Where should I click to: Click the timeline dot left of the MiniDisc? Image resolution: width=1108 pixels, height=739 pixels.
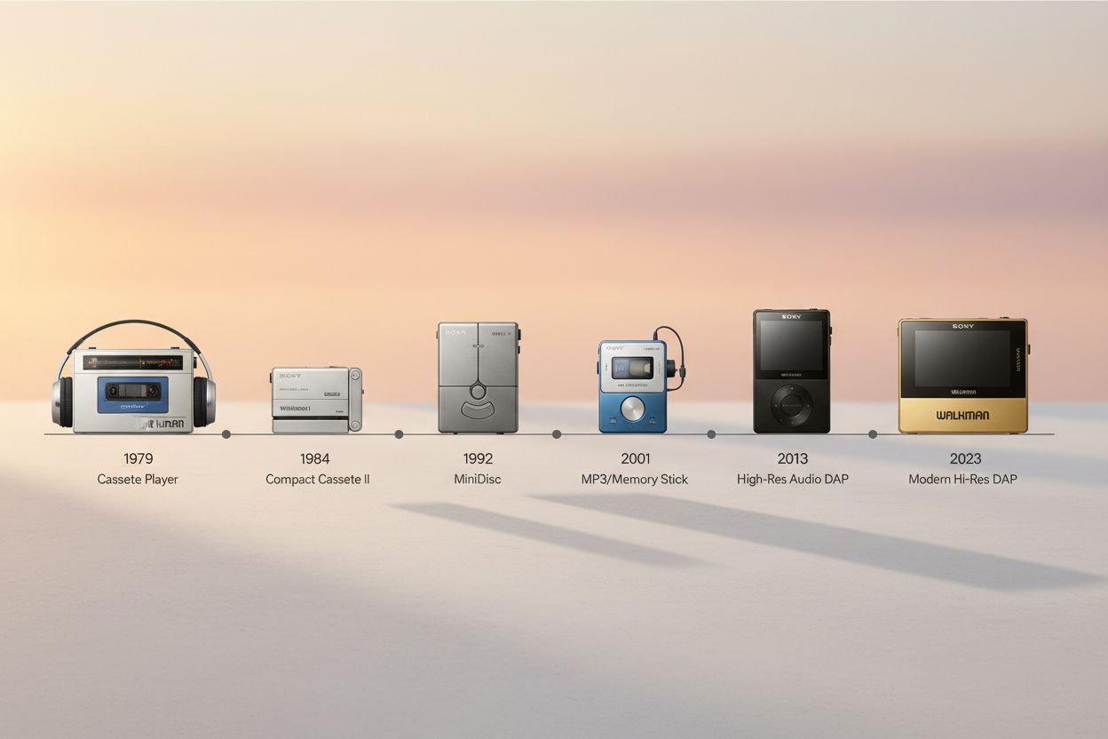point(398,434)
